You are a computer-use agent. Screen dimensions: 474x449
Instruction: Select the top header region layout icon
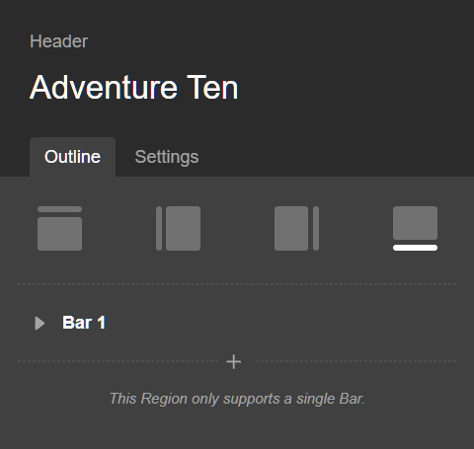pos(59,228)
